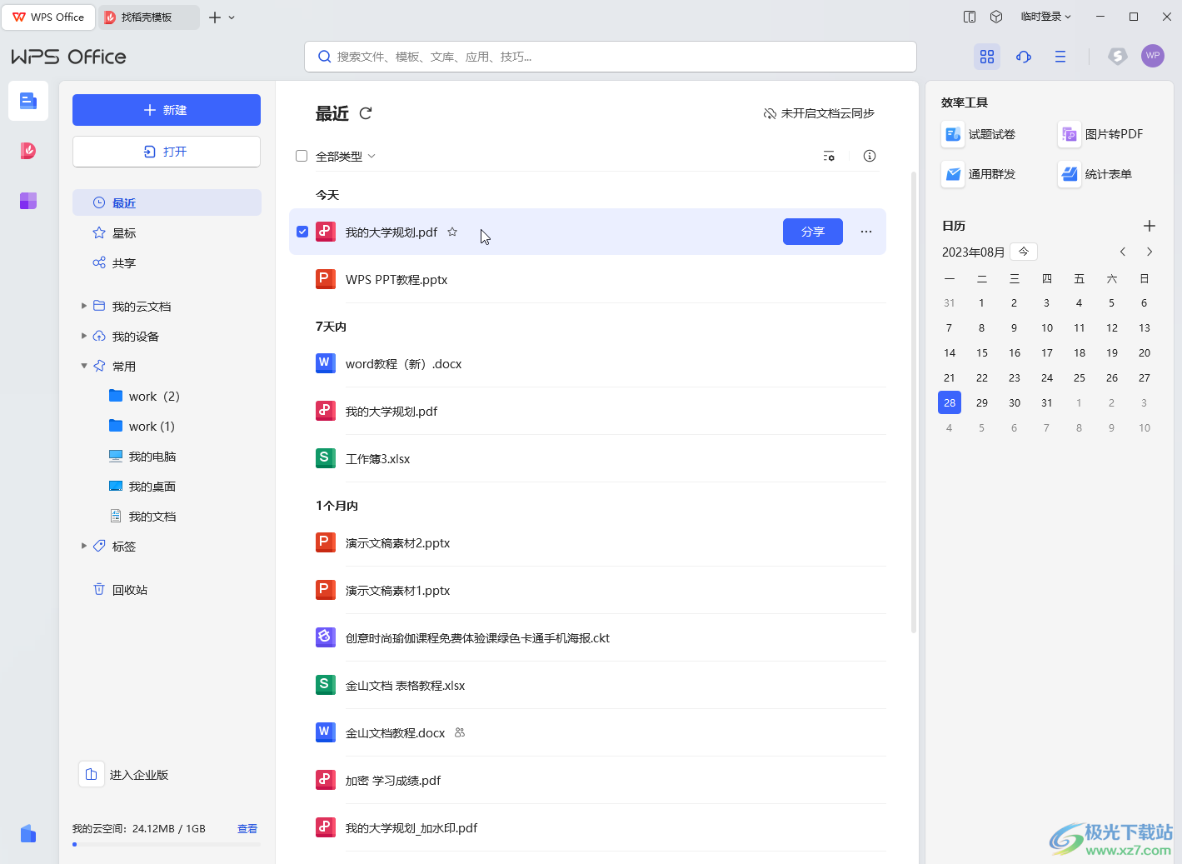Click the 查看 cloud space link
The image size is (1182, 864).
[247, 829]
